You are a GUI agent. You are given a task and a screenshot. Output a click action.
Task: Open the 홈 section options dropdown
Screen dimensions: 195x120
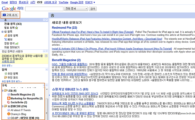47,20
